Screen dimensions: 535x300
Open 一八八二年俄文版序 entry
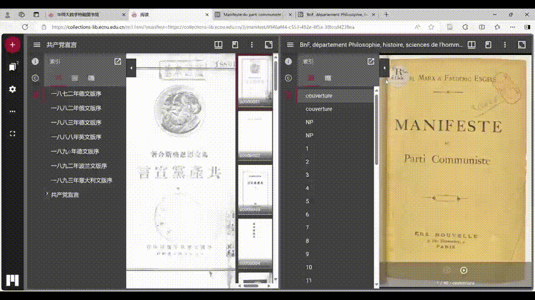click(x=76, y=108)
